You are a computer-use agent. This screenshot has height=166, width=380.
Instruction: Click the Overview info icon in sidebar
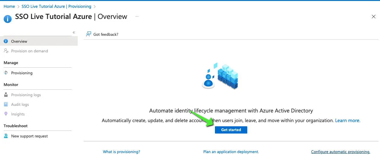point(6,41)
